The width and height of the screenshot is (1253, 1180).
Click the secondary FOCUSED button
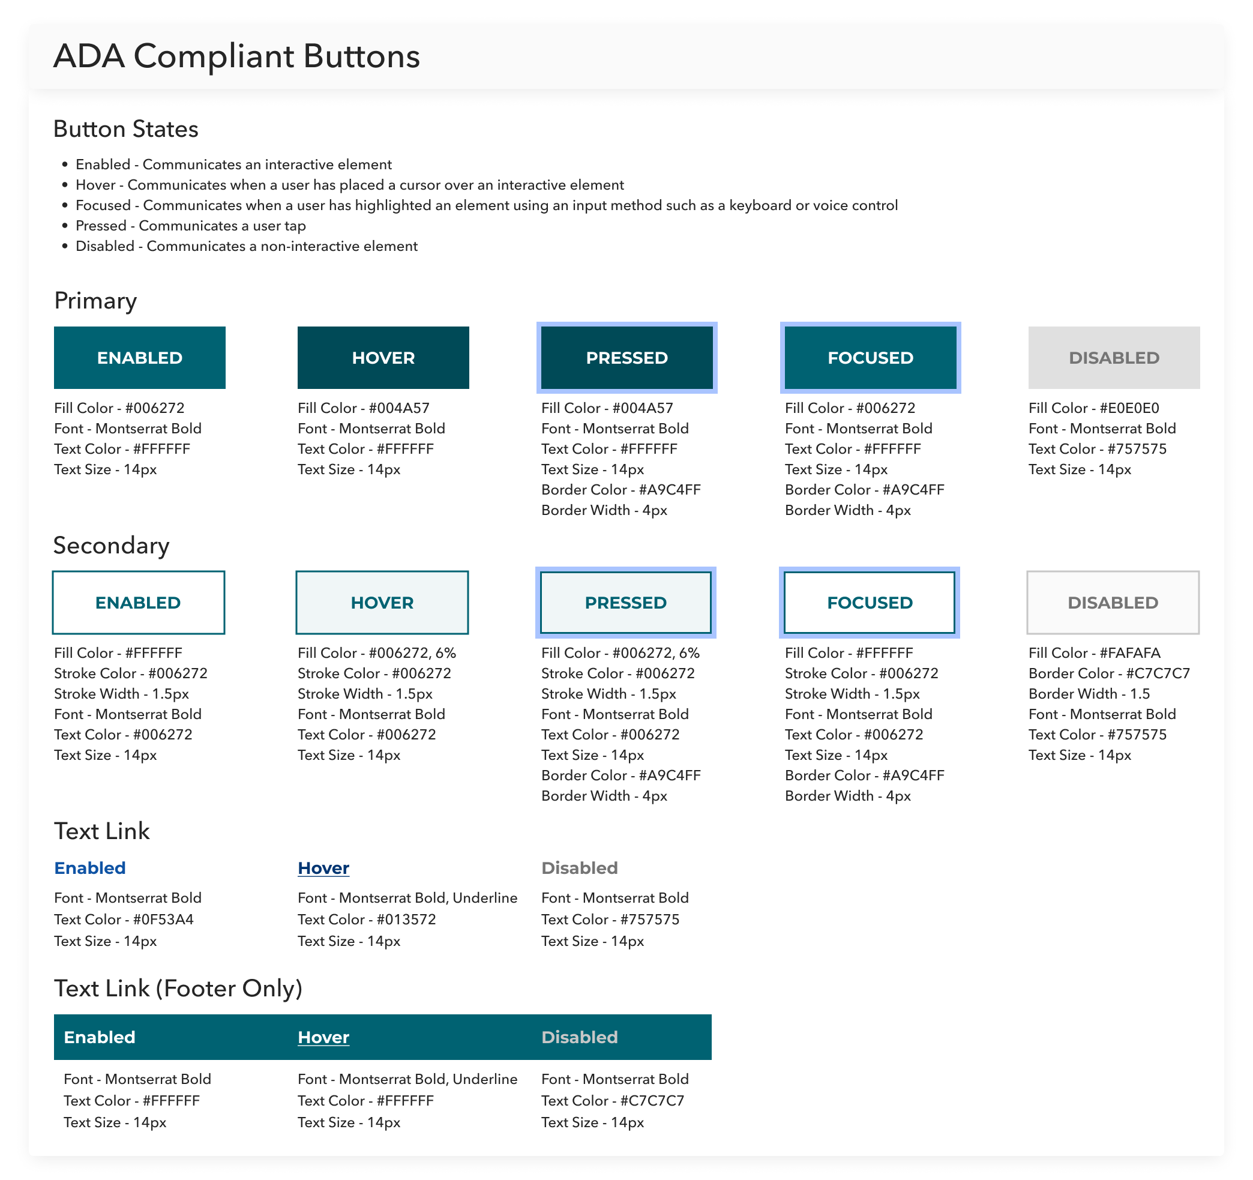869,603
